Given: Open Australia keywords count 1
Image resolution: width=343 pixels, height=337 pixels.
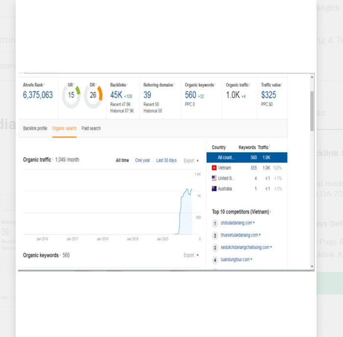Looking at the screenshot, I should click(x=255, y=189).
